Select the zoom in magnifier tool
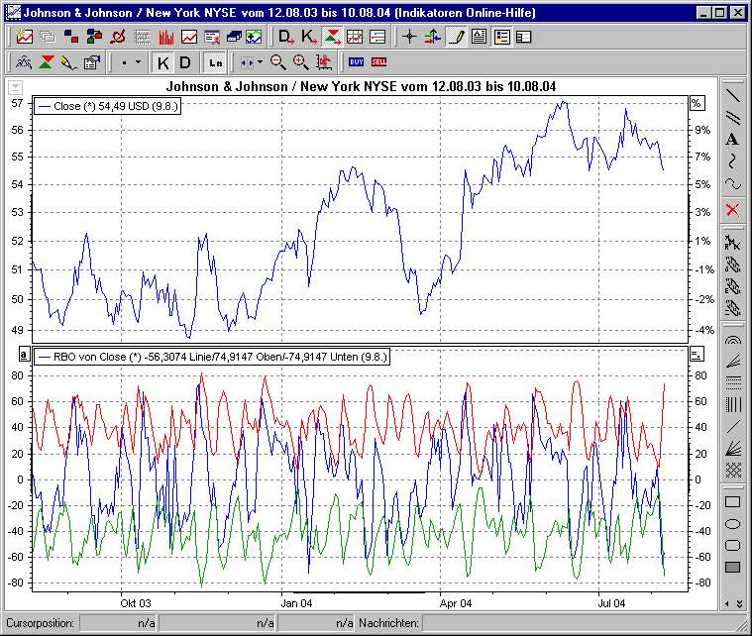The height and width of the screenshot is (636, 752). point(300,61)
